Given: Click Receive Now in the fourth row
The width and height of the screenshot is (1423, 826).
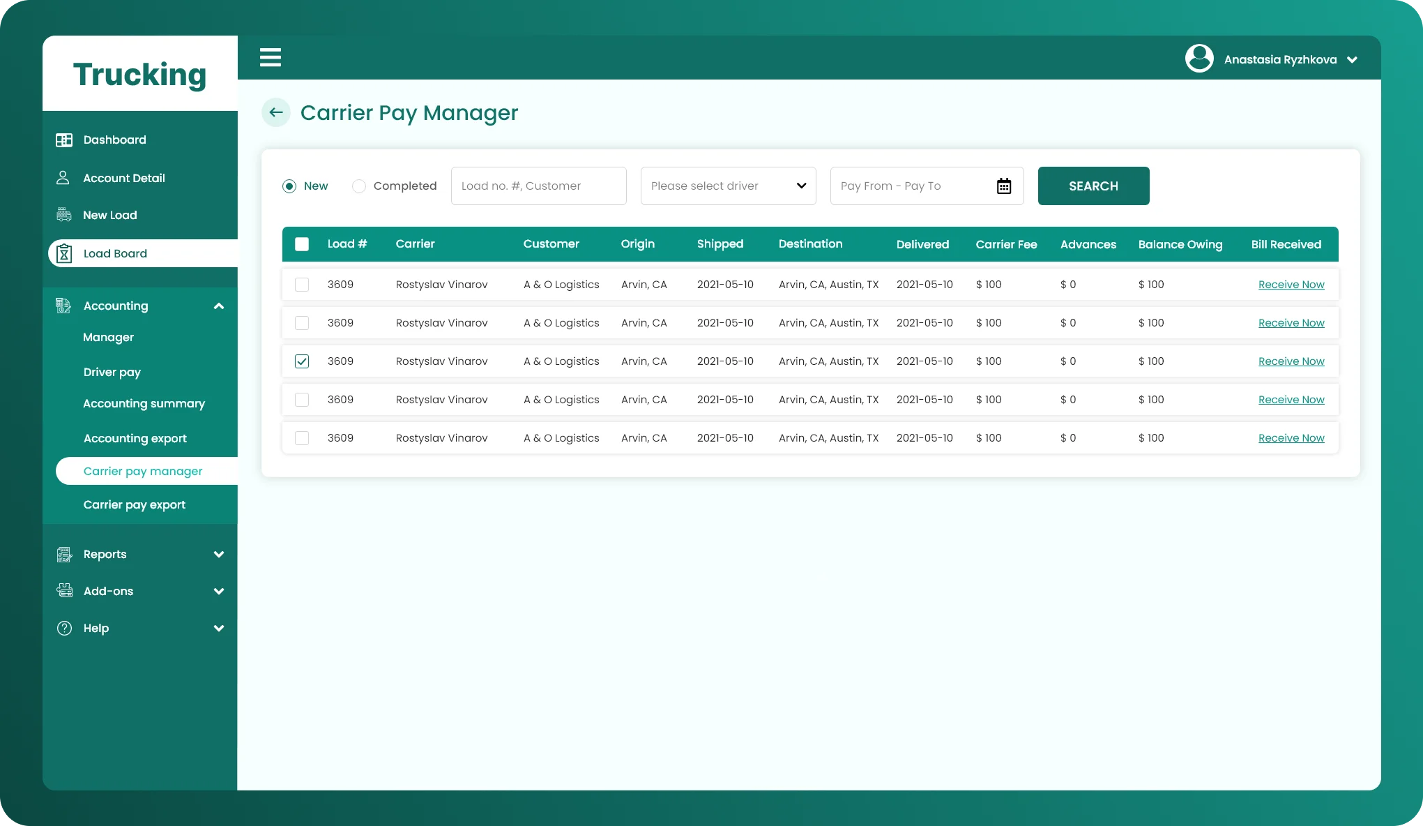Looking at the screenshot, I should pos(1291,400).
